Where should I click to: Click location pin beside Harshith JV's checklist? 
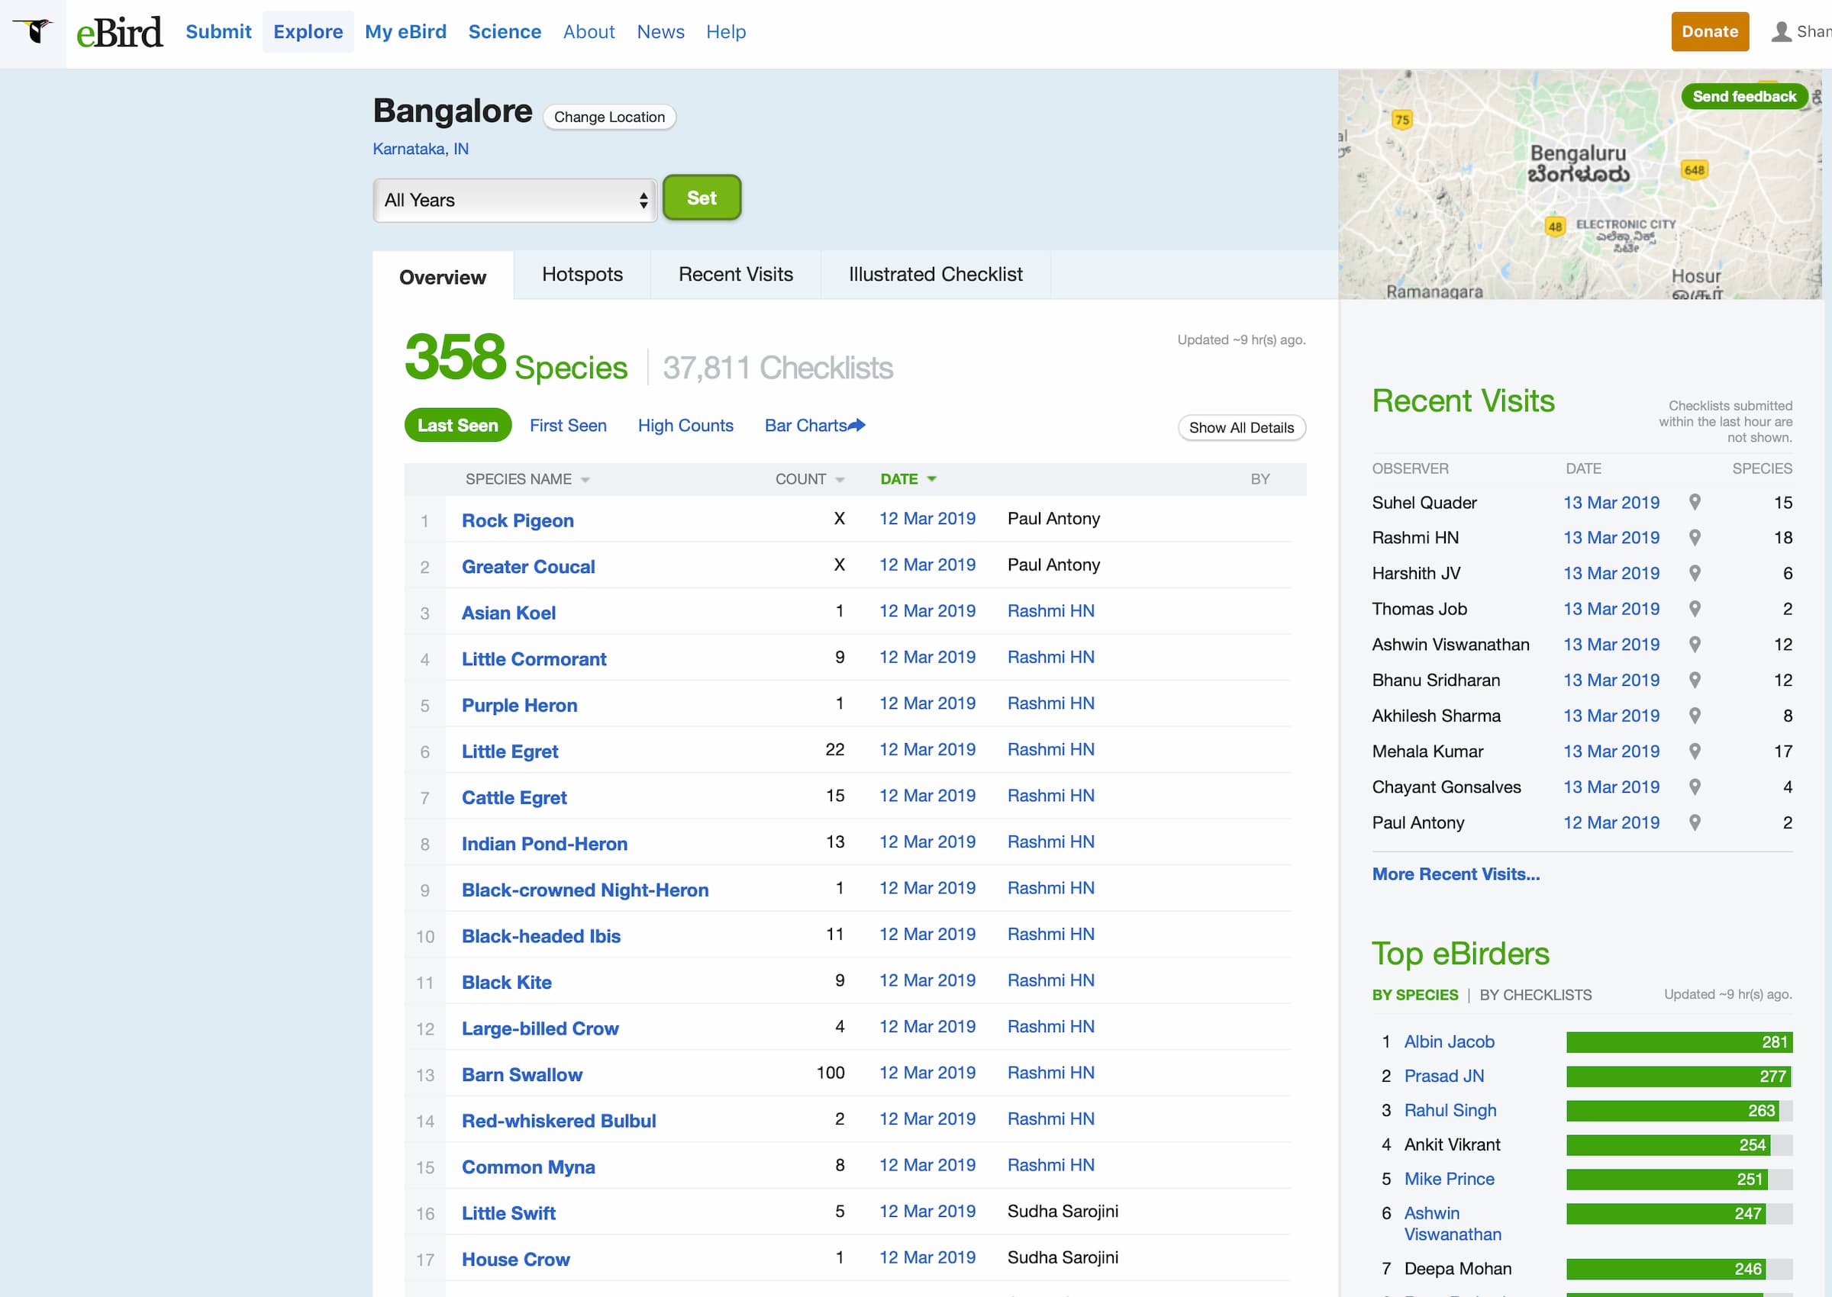tap(1695, 574)
